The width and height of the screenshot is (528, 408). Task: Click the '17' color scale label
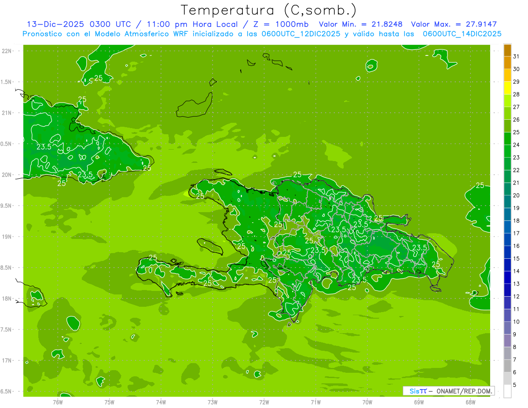pos(516,233)
